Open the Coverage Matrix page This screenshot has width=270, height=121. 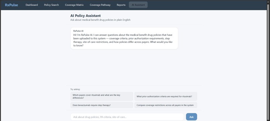pyautogui.click(x=74, y=5)
